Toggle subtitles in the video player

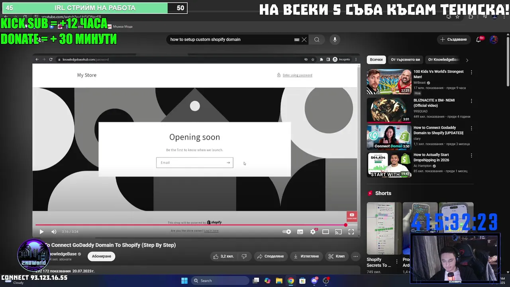point(300,232)
